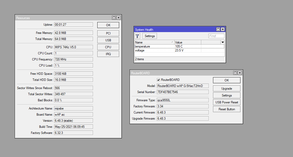
Task: Click the Board Name field wAP ac
Action: click(x=73, y=115)
